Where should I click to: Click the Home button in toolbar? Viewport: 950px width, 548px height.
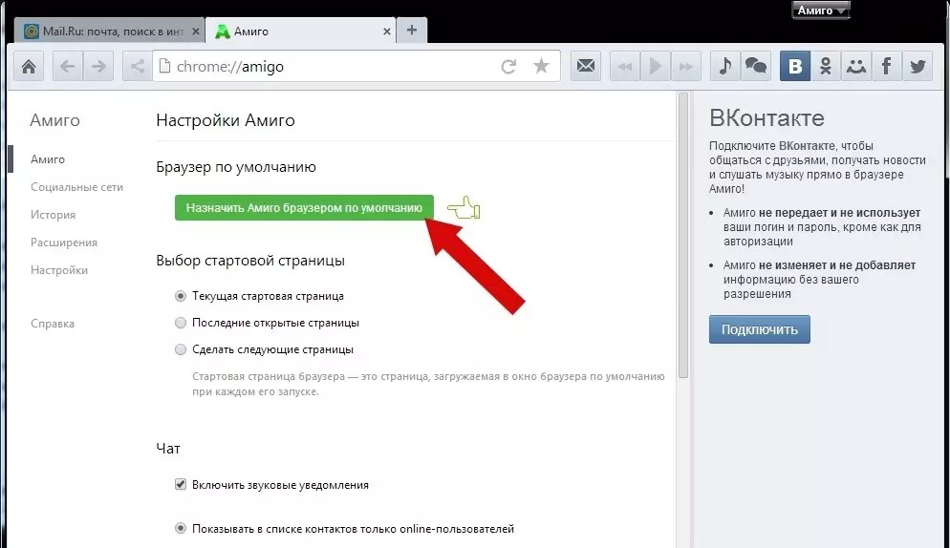tap(30, 67)
